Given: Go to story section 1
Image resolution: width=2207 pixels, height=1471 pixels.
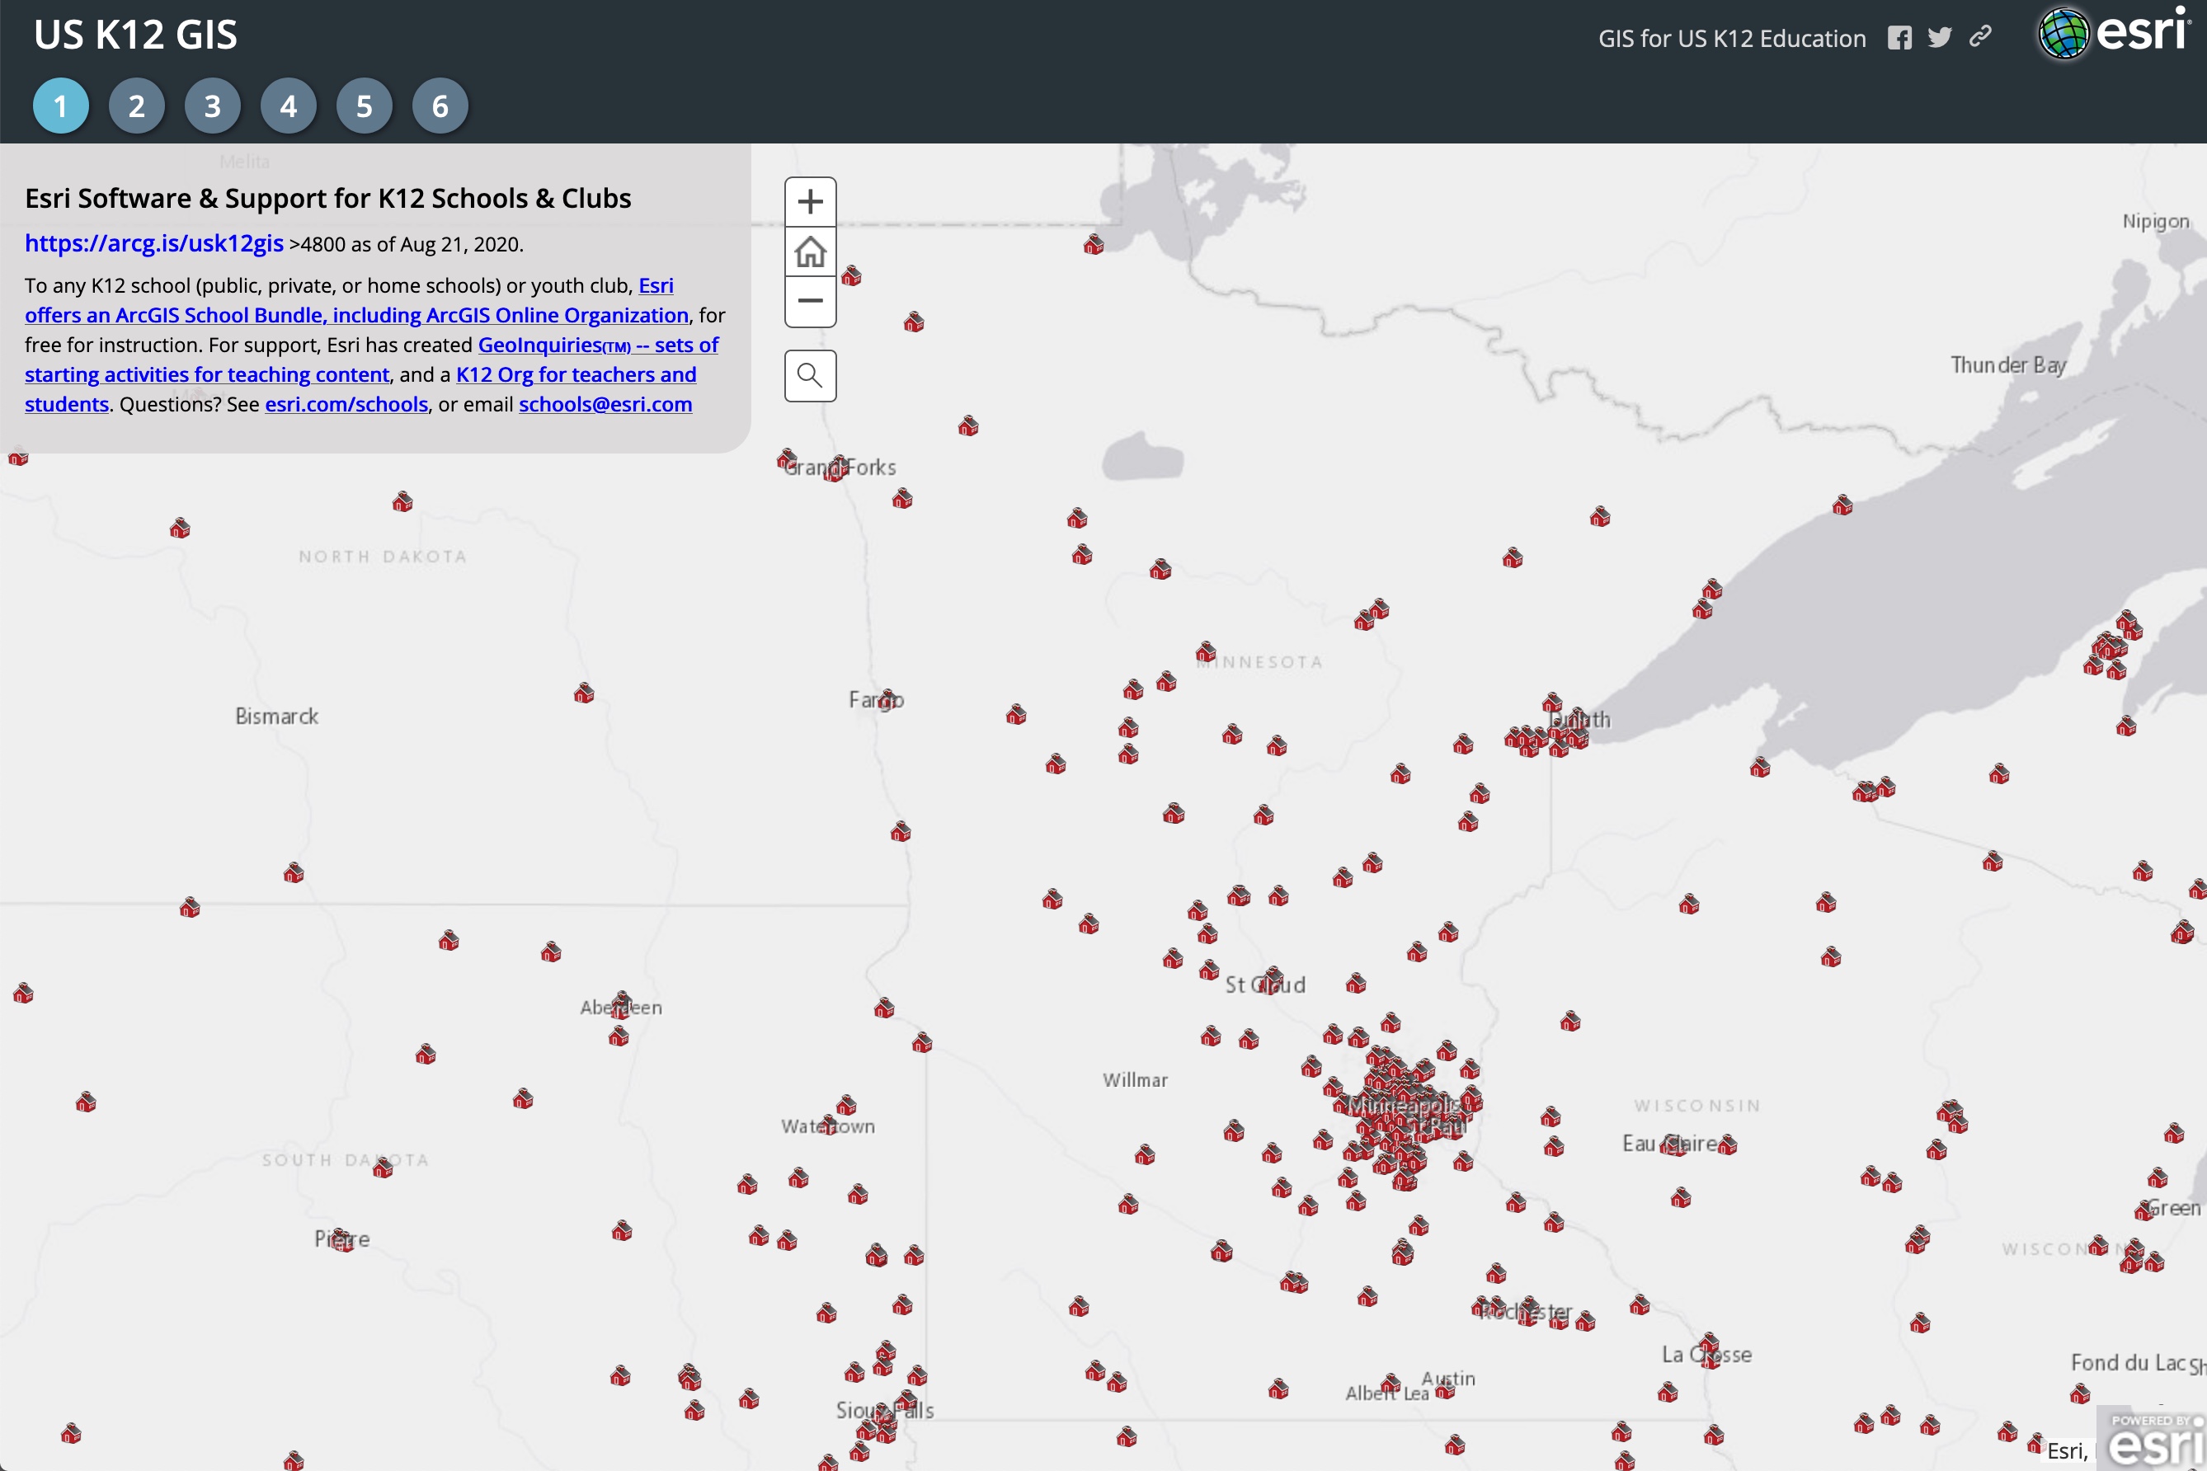Looking at the screenshot, I should (61, 106).
